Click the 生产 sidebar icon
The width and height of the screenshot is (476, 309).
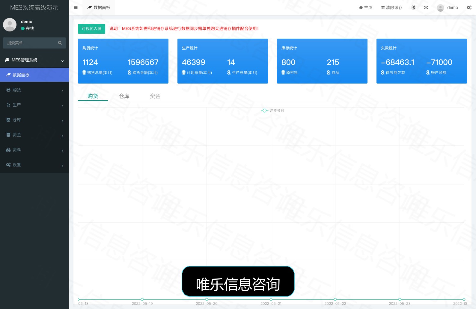pos(8,105)
